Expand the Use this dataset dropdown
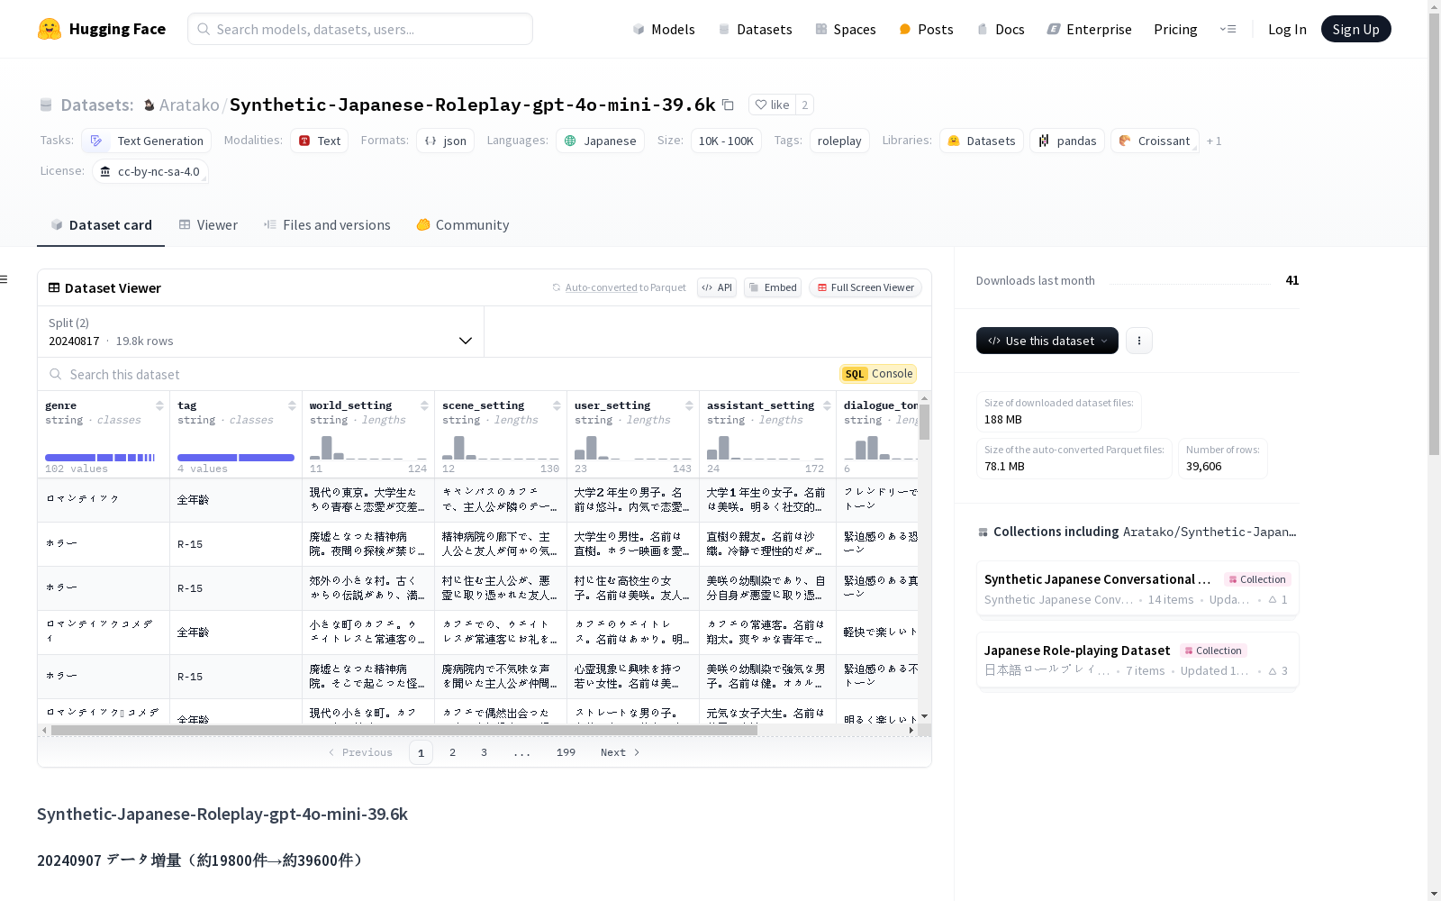This screenshot has height=901, width=1441. 1047,341
